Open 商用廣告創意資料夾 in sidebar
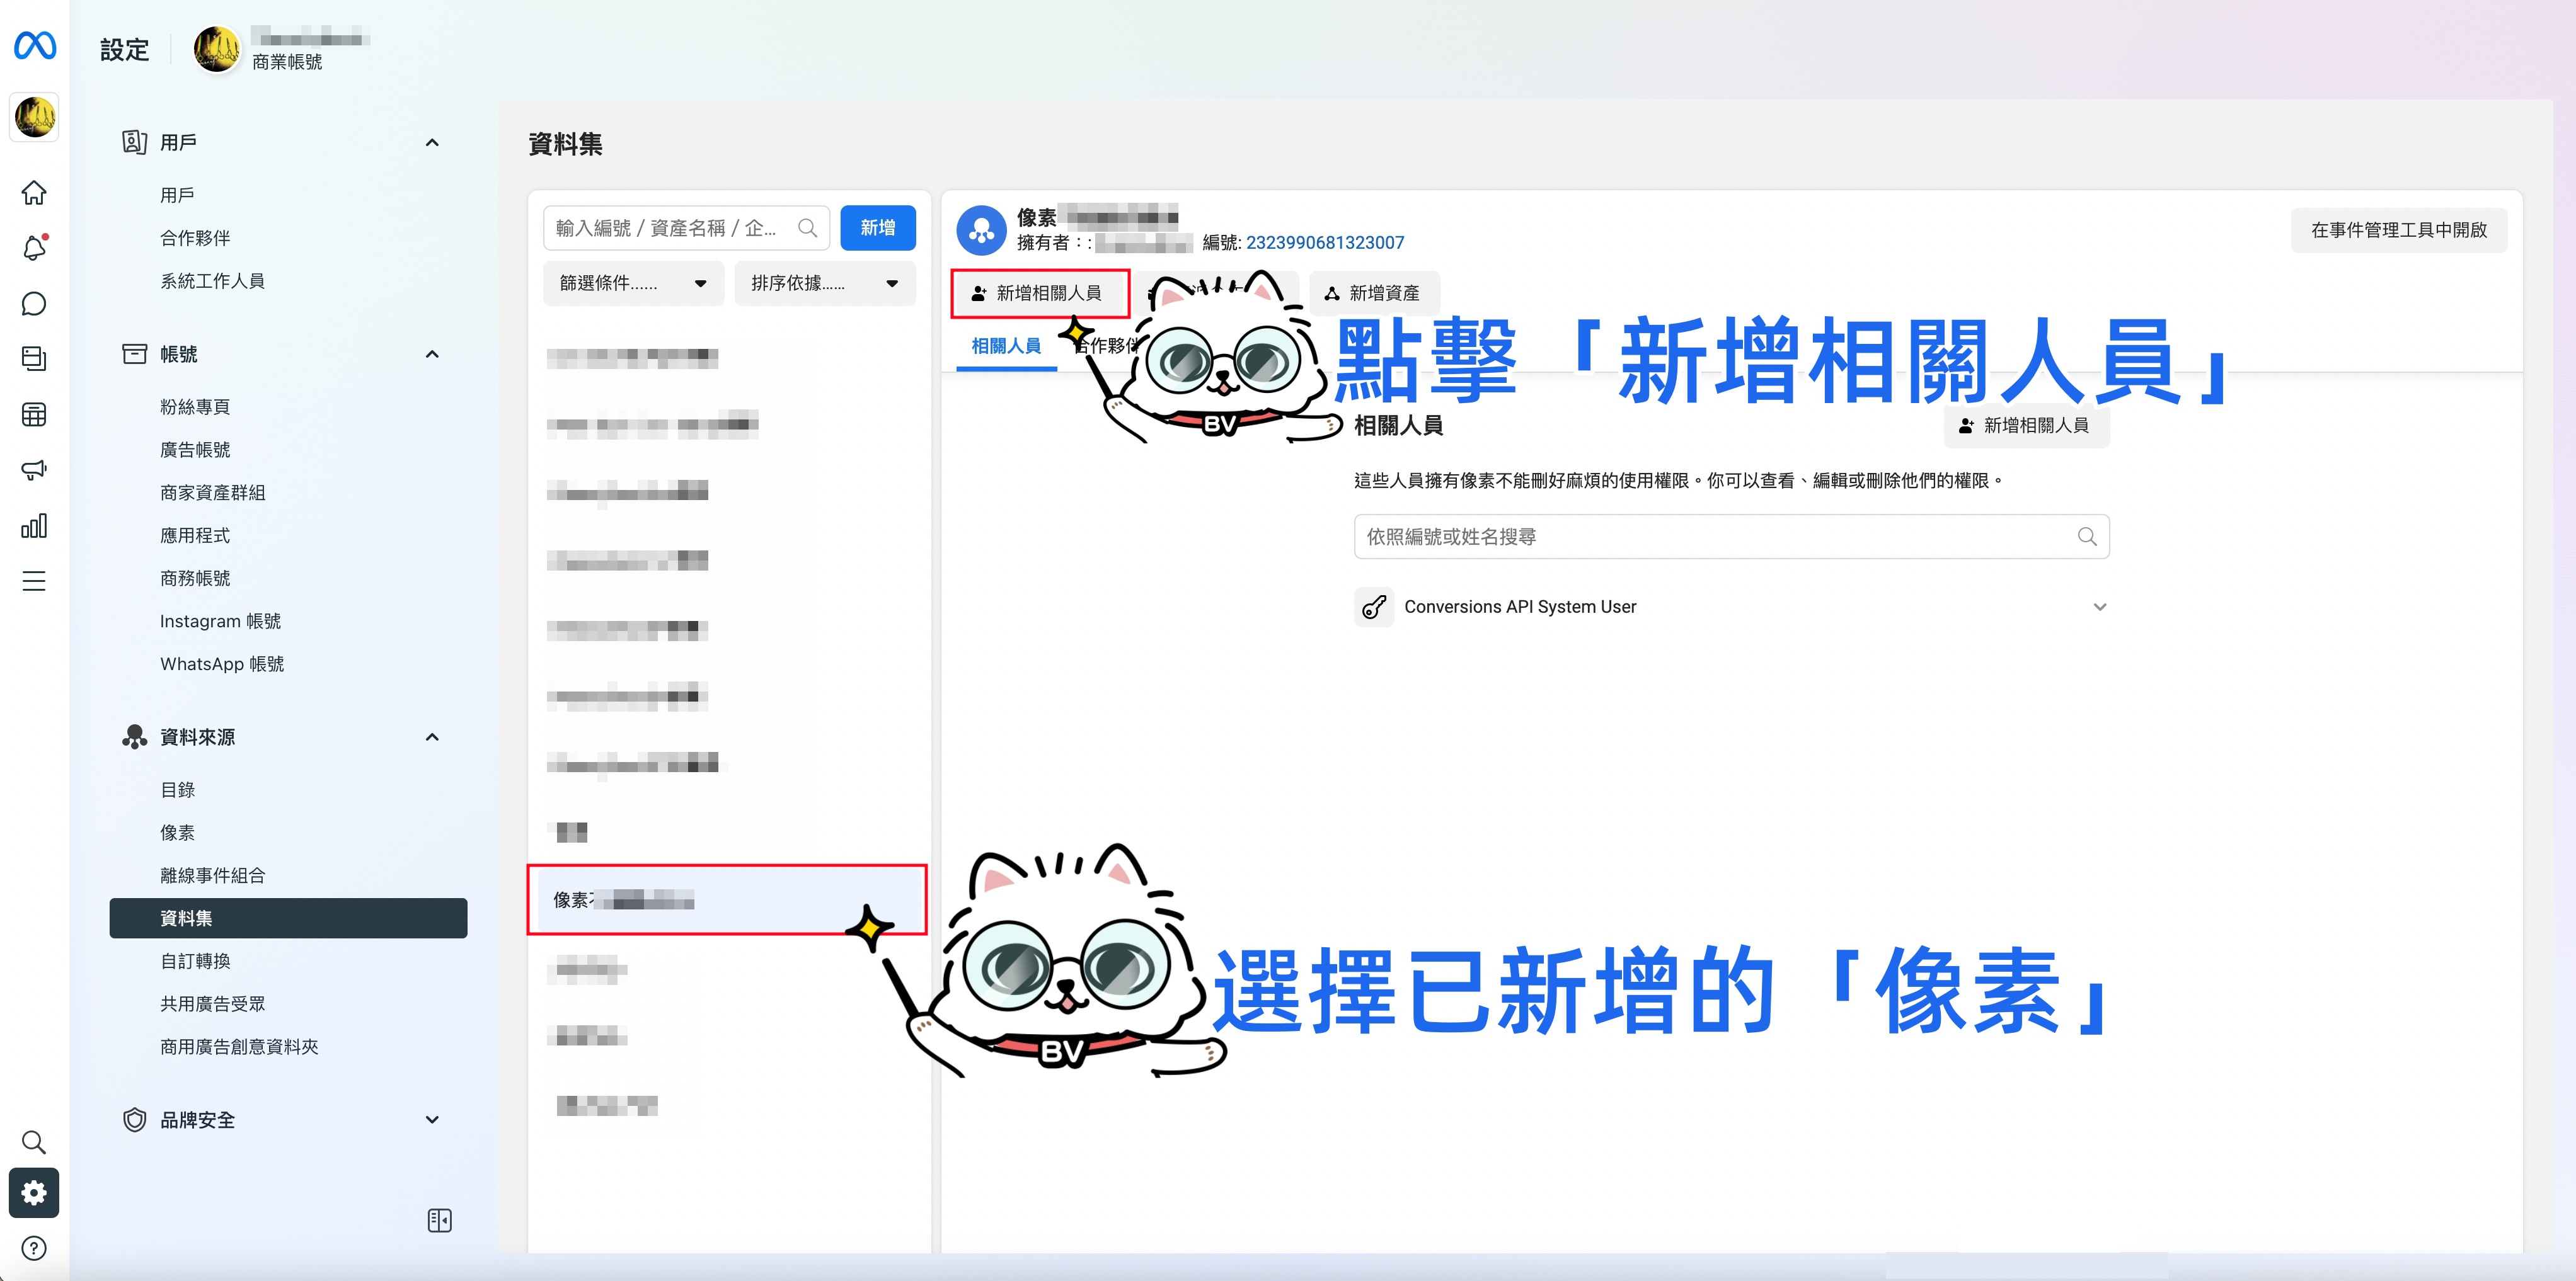 click(239, 1047)
